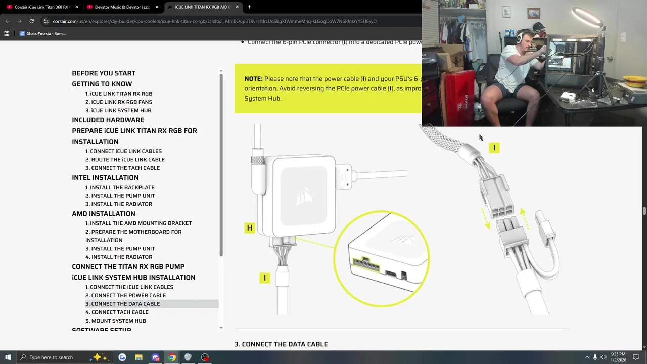Click the microphone tray icon
Screen dimensions: 647x364
595,357
